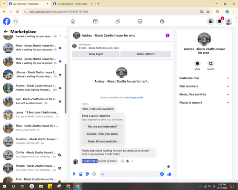Open the Facebook menu grid icon
This screenshot has width=238, height=190.
tap(210, 21)
